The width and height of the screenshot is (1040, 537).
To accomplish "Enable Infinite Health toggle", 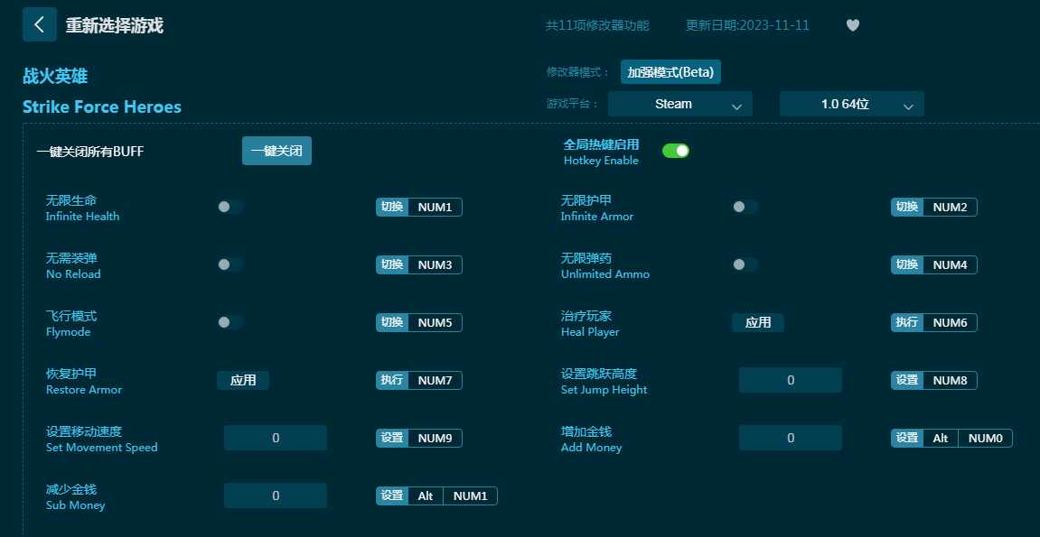I will 230,207.
